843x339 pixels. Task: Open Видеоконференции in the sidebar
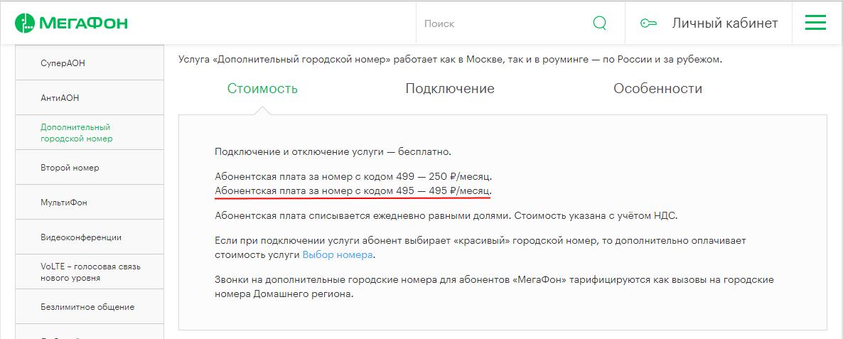[x=90, y=237]
